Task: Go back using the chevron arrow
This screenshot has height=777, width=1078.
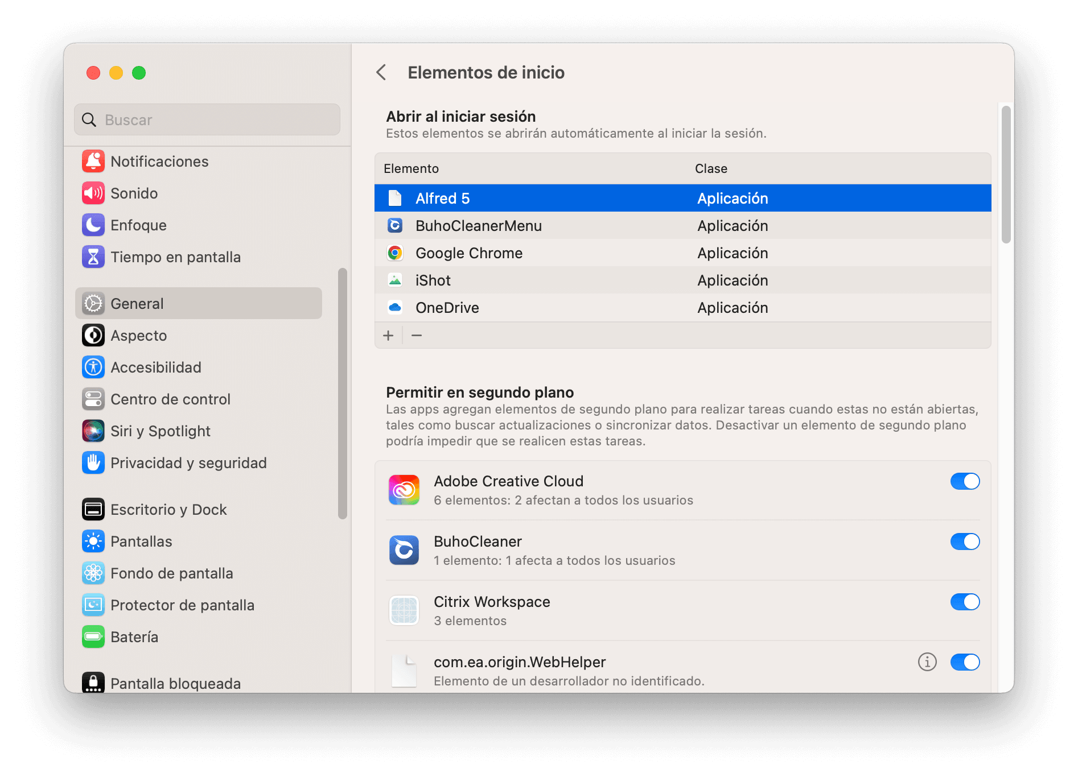Action: tap(381, 73)
